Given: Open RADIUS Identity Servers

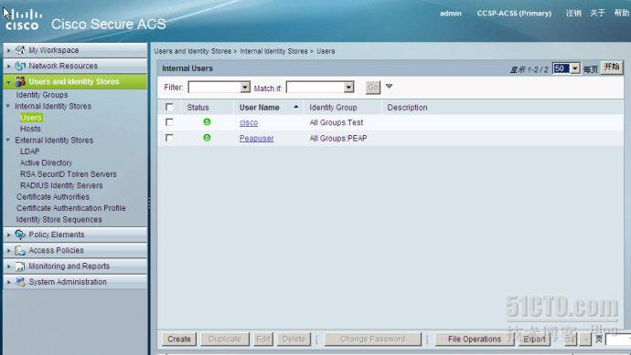Looking at the screenshot, I should click(61, 185).
